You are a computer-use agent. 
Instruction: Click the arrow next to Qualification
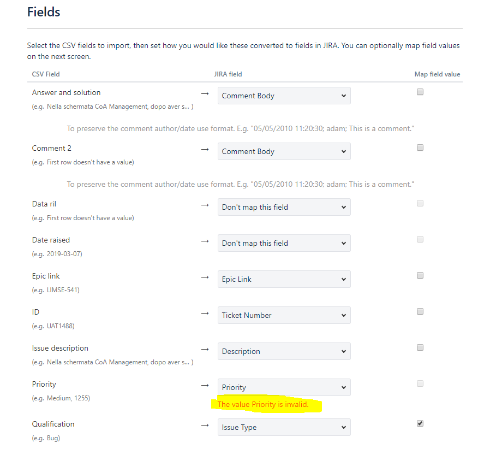[205, 424]
